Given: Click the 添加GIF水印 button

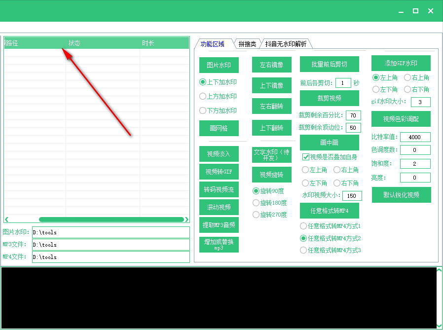Looking at the screenshot, I should [x=401, y=63].
